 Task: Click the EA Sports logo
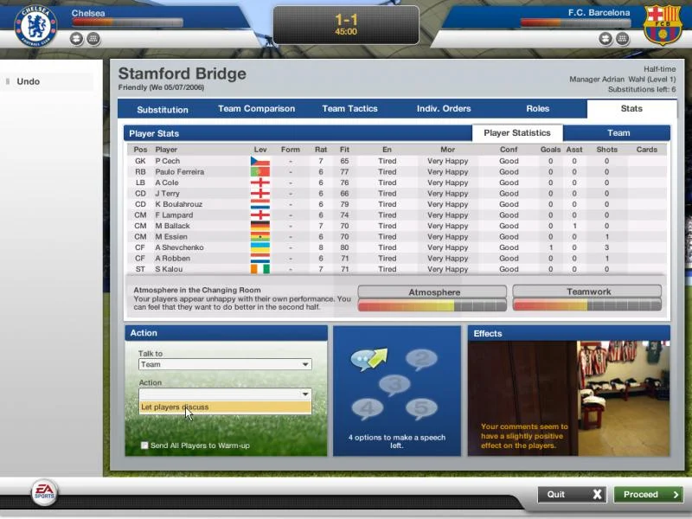(x=42, y=491)
